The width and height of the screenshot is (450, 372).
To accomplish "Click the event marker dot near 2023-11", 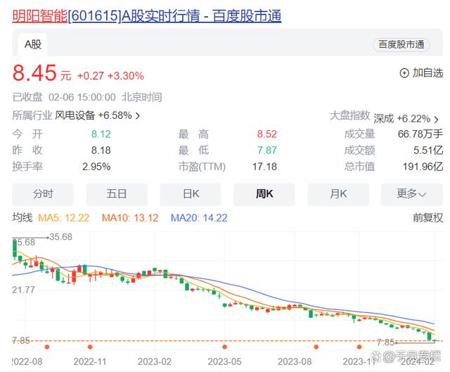I will pyautogui.click(x=359, y=347).
